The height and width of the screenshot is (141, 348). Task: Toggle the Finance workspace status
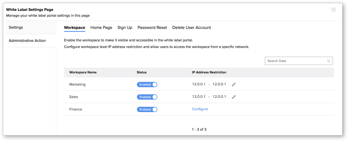click(x=147, y=109)
